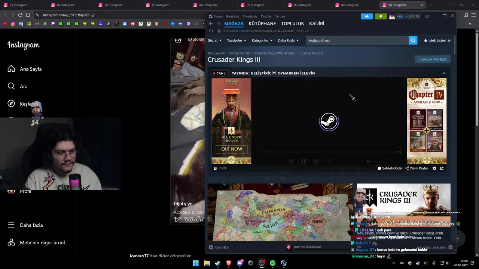This screenshot has width=479, height=269.
Task: Bookmark the page in browser toolbar
Action: pos(28,15)
